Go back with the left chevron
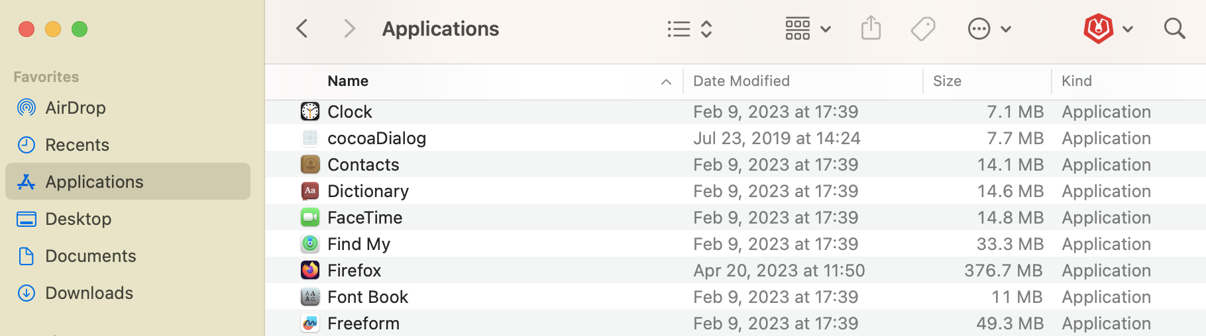 click(x=302, y=28)
